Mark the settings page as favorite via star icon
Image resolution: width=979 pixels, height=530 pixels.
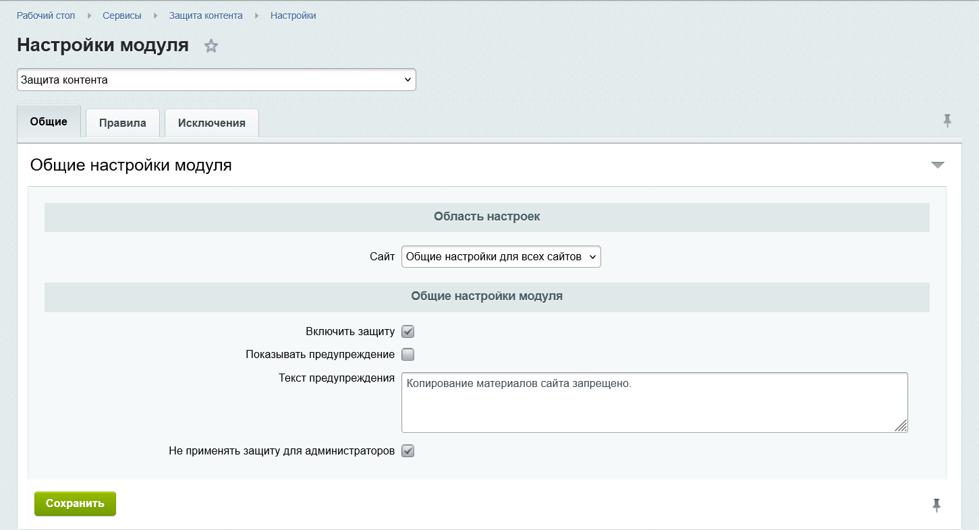pos(211,46)
